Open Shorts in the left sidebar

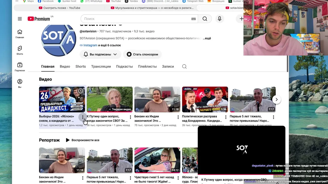(20, 50)
